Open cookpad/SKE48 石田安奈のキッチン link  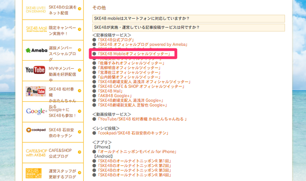click(133, 133)
